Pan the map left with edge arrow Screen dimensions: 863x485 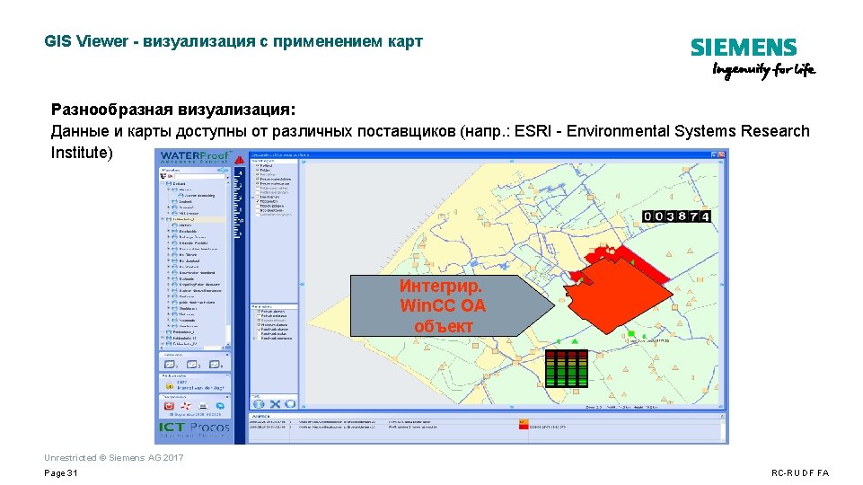click(x=302, y=284)
